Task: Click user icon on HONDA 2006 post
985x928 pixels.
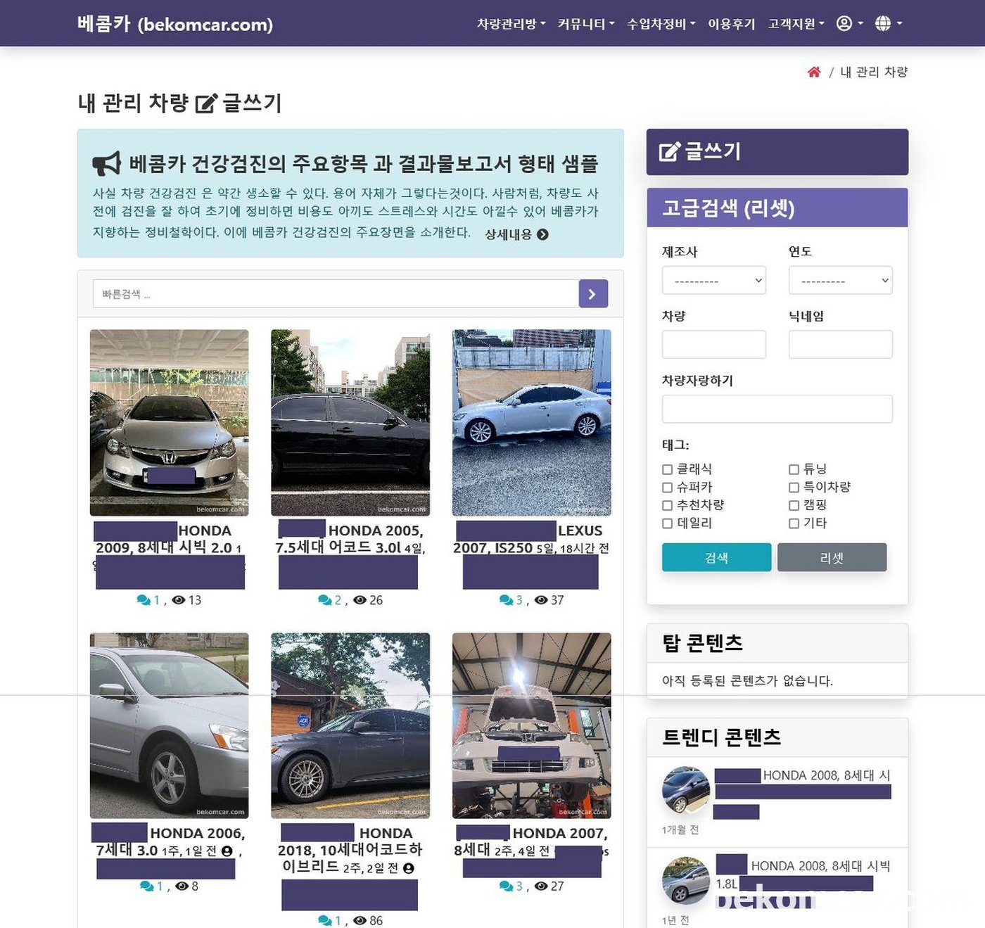Action: (227, 851)
